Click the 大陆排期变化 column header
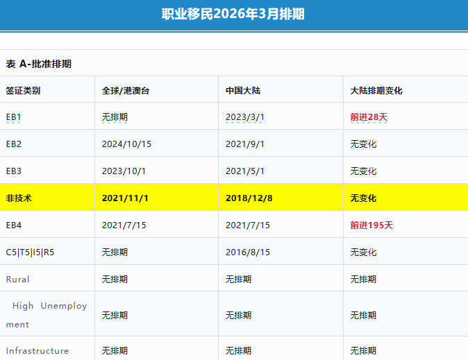The height and width of the screenshot is (360, 468). (376, 91)
